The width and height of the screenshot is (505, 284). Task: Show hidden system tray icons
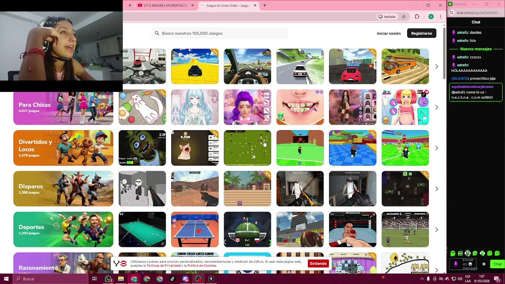[x=423, y=279]
